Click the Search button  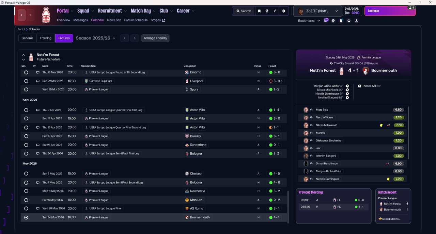[x=244, y=11]
